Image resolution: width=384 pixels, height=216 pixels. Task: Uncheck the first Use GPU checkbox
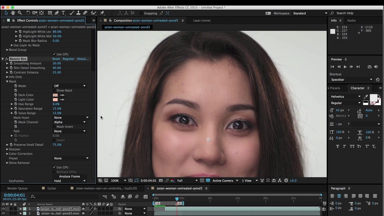click(54, 54)
